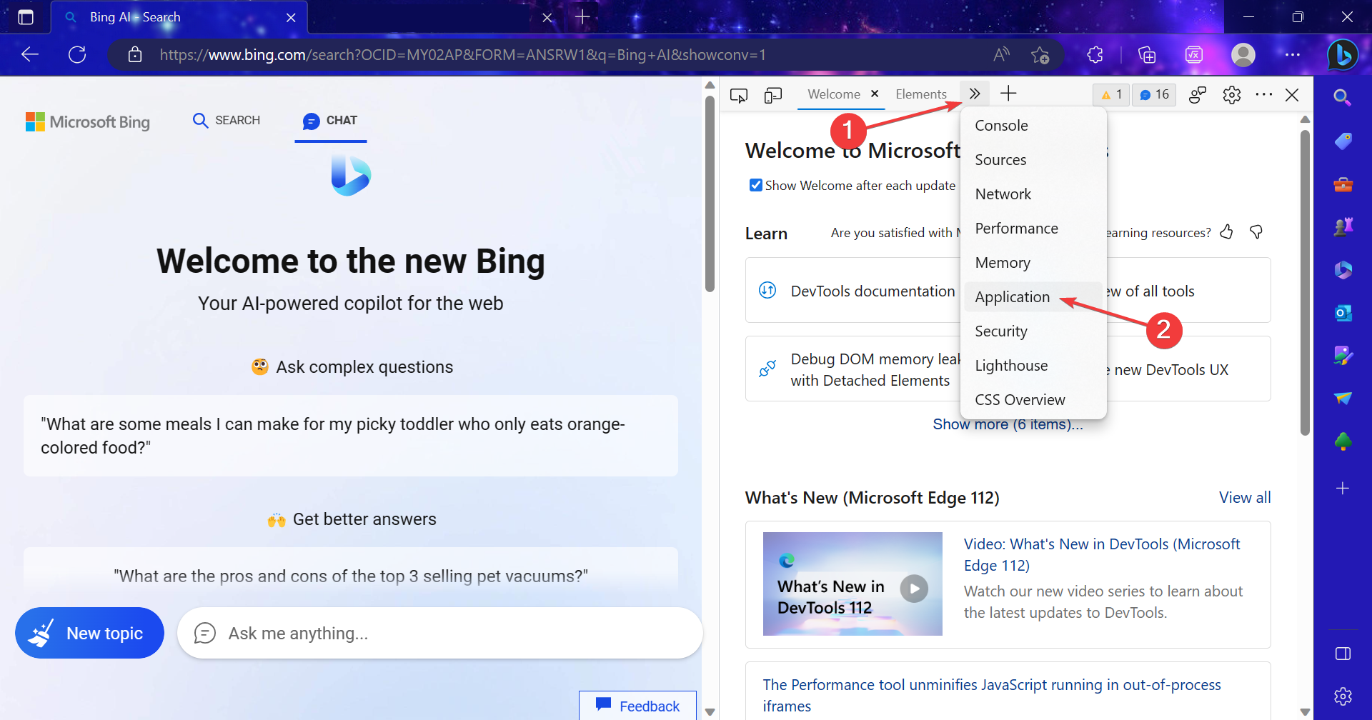The width and height of the screenshot is (1372, 720).
Task: Select CSS Overview from the tools menu
Action: pyautogui.click(x=1034, y=400)
